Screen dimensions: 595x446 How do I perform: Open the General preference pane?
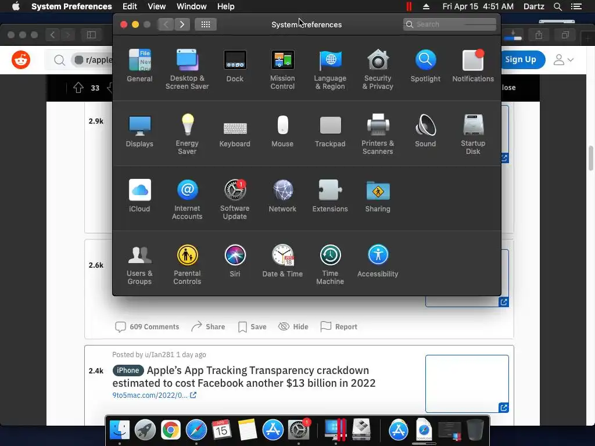pos(139,66)
